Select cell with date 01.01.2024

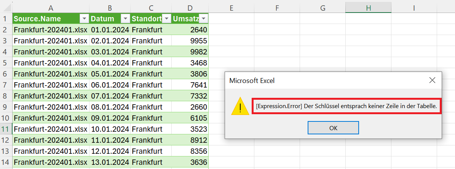coord(110,30)
